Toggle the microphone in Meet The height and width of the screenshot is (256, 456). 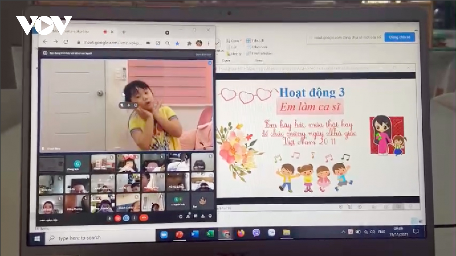coord(109,218)
